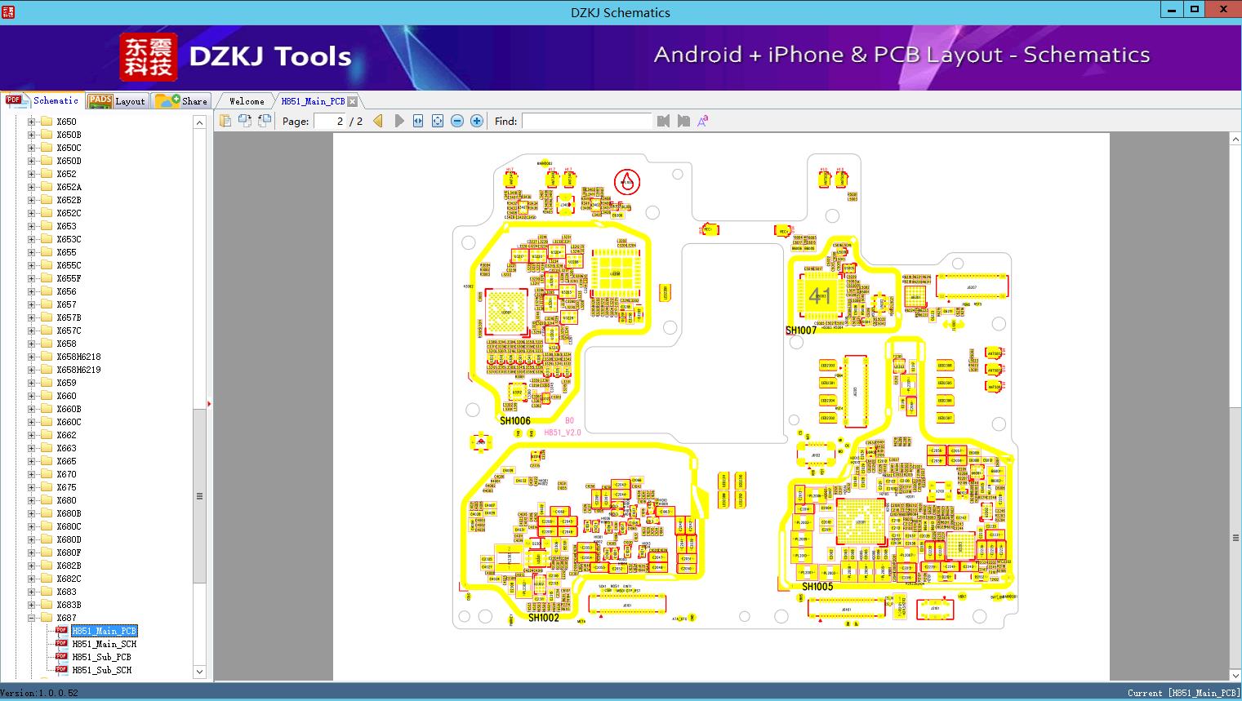Switch to the Layout tab
1242x701 pixels.
[116, 101]
